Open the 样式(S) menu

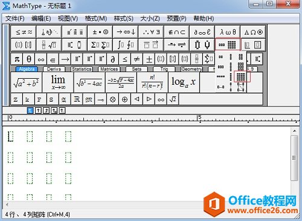[123, 19]
